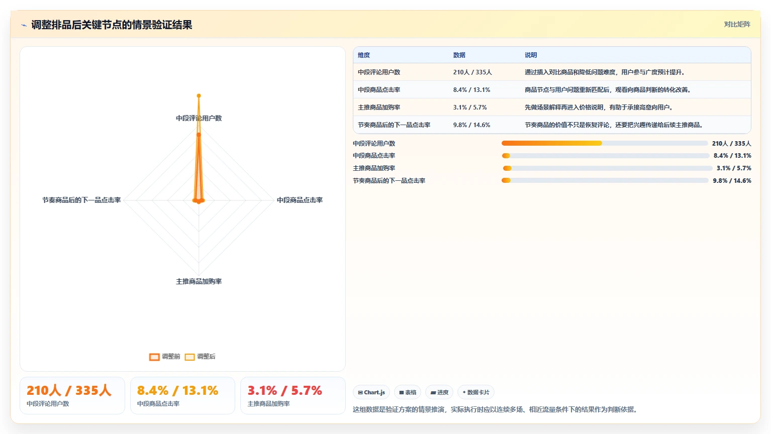
Task: Click table row label 节奏商品后的下一品点击率
Action: tap(394, 125)
